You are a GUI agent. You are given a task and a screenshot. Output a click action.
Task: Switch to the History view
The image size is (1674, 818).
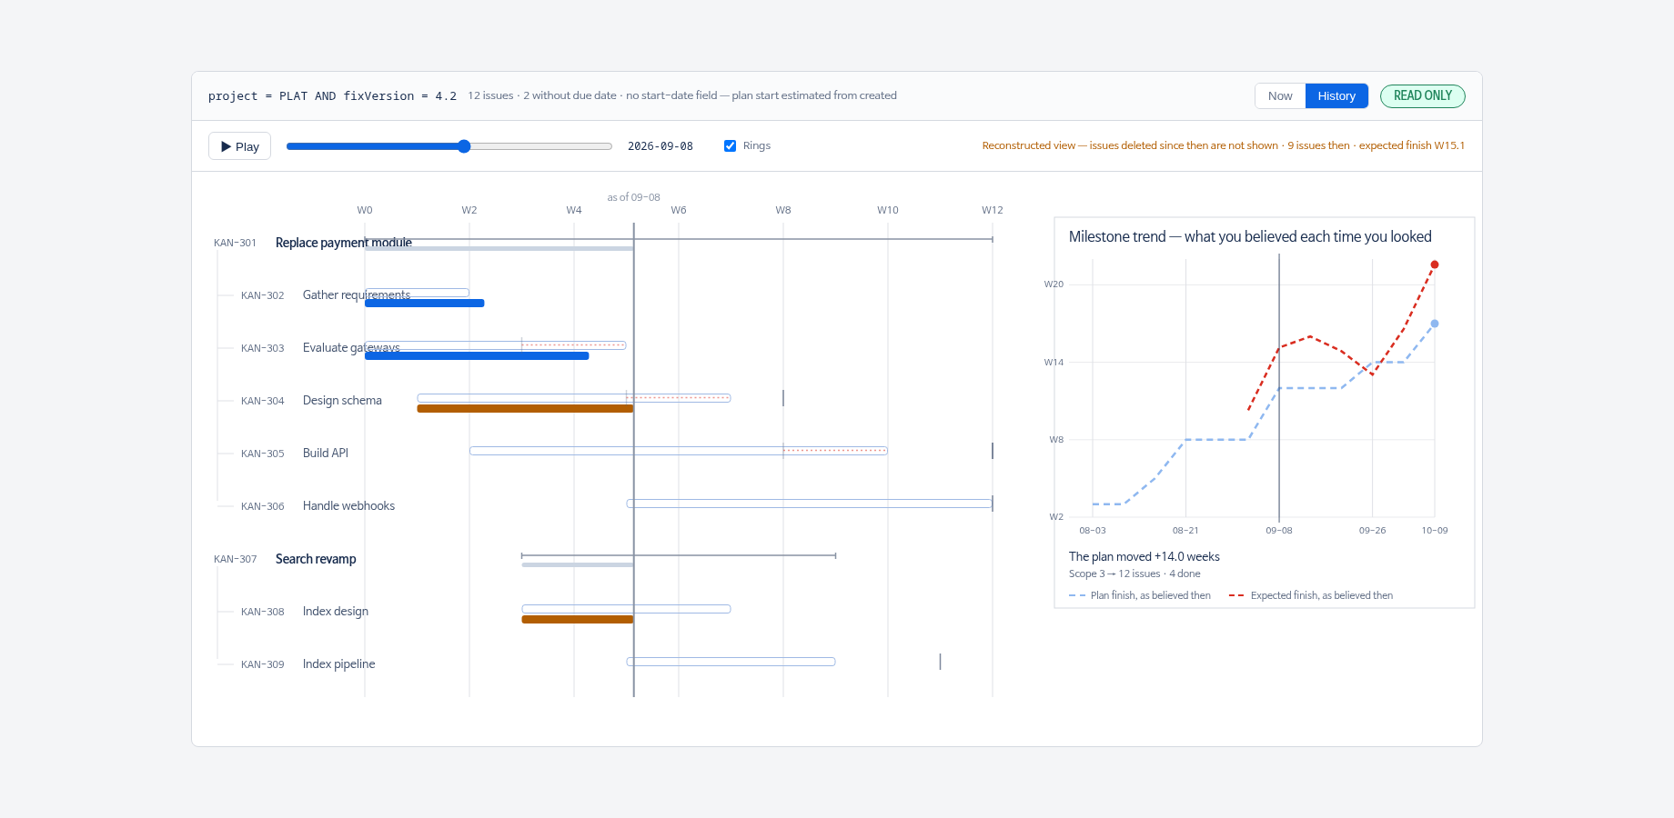click(1336, 96)
